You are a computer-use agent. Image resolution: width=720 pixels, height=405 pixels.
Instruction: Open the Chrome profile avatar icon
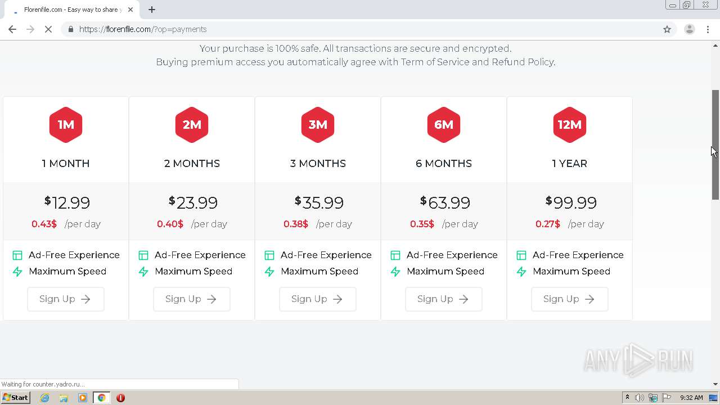point(689,29)
